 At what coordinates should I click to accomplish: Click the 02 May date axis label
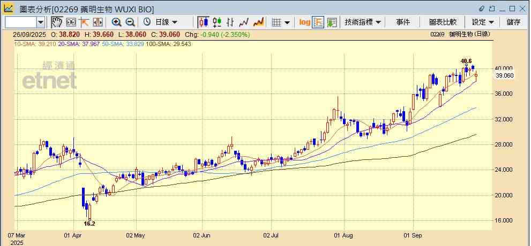pos(136,235)
